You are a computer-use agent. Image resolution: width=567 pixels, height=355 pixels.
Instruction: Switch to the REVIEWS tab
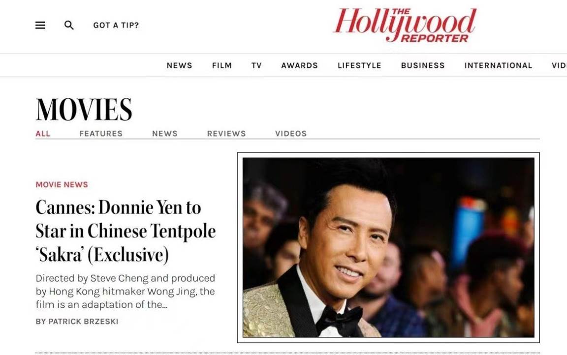point(226,134)
